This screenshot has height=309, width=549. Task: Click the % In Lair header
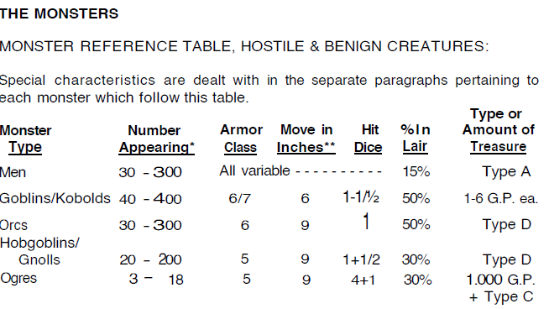tap(416, 139)
